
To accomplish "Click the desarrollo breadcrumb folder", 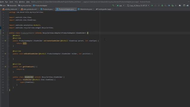I will coord(12,6).
